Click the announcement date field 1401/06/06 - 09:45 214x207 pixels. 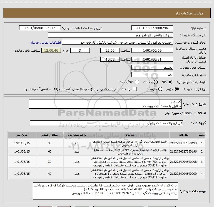40,28
